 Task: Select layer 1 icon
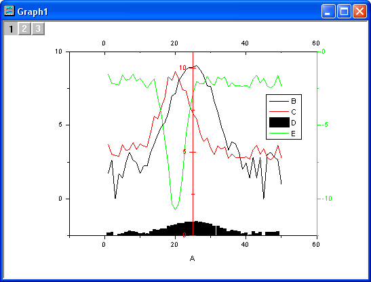pyautogui.click(x=11, y=29)
